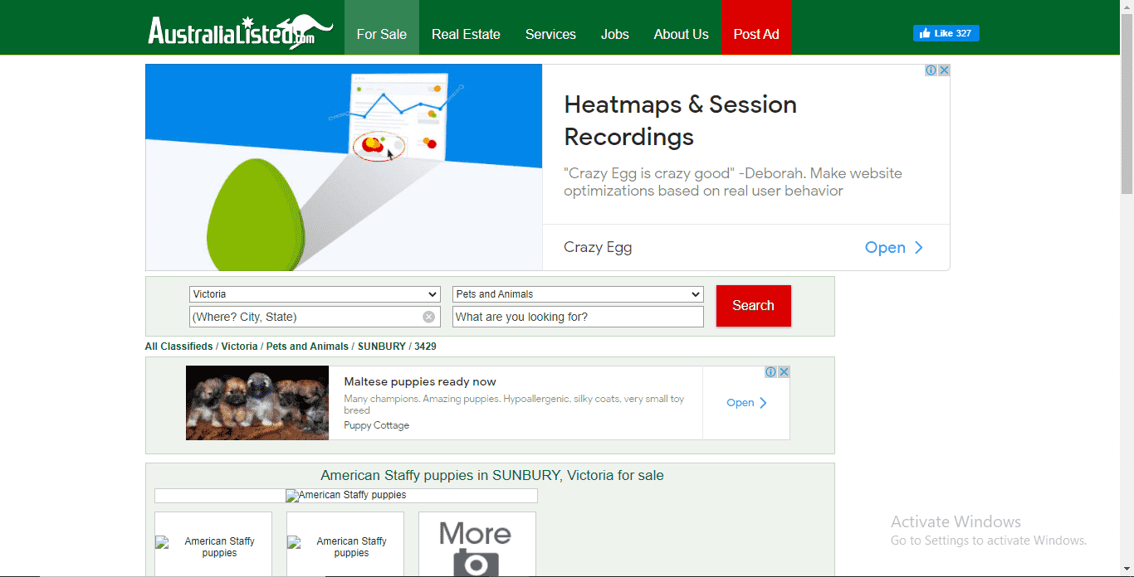This screenshot has width=1134, height=577.
Task: Open the AustraliaListed.com kangaroo logo
Action: 240,32
